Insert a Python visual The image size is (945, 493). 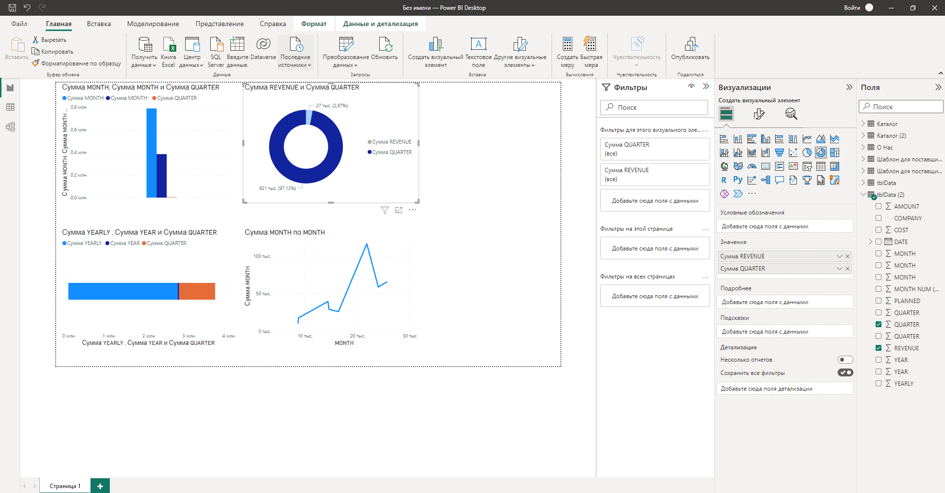pos(737,180)
